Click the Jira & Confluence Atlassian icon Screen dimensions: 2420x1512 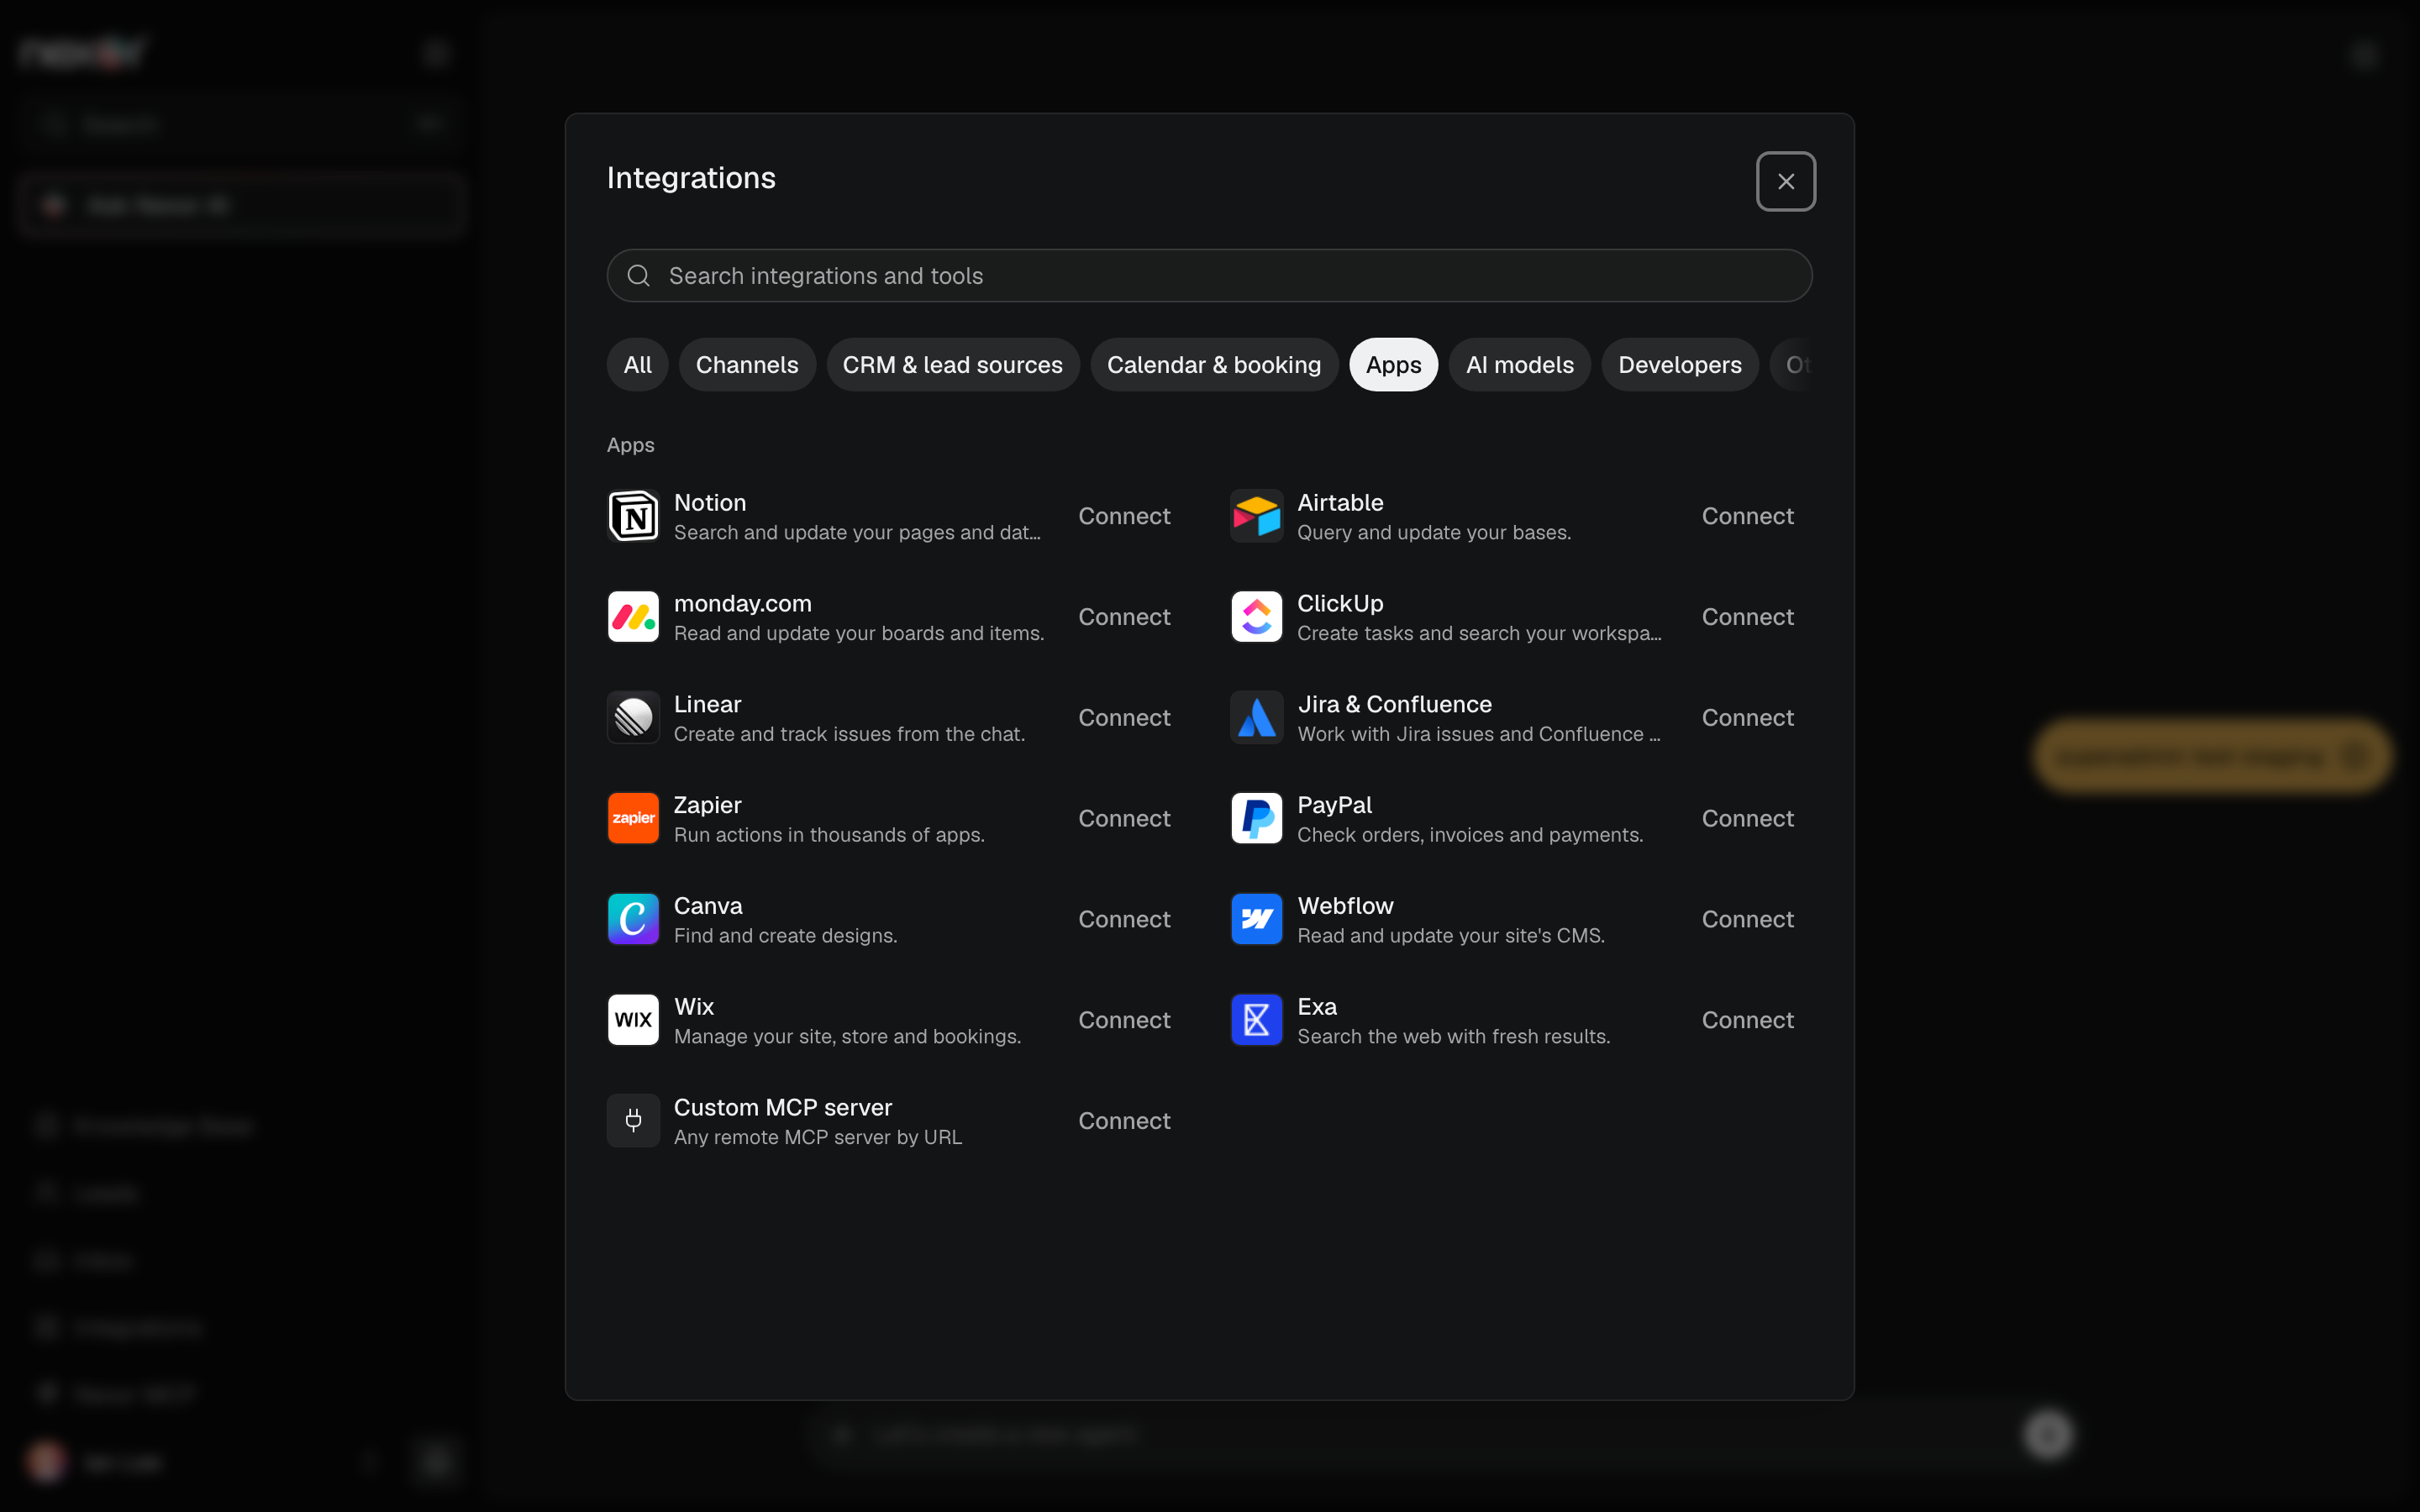[x=1256, y=718]
